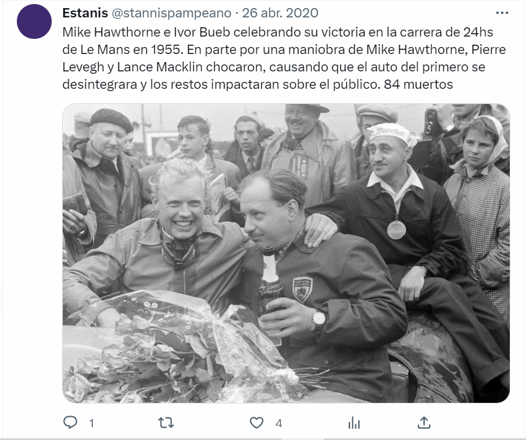This screenshot has height=440, width=526.
Task: Open the @stannispampeano handle link
Action: tap(171, 13)
